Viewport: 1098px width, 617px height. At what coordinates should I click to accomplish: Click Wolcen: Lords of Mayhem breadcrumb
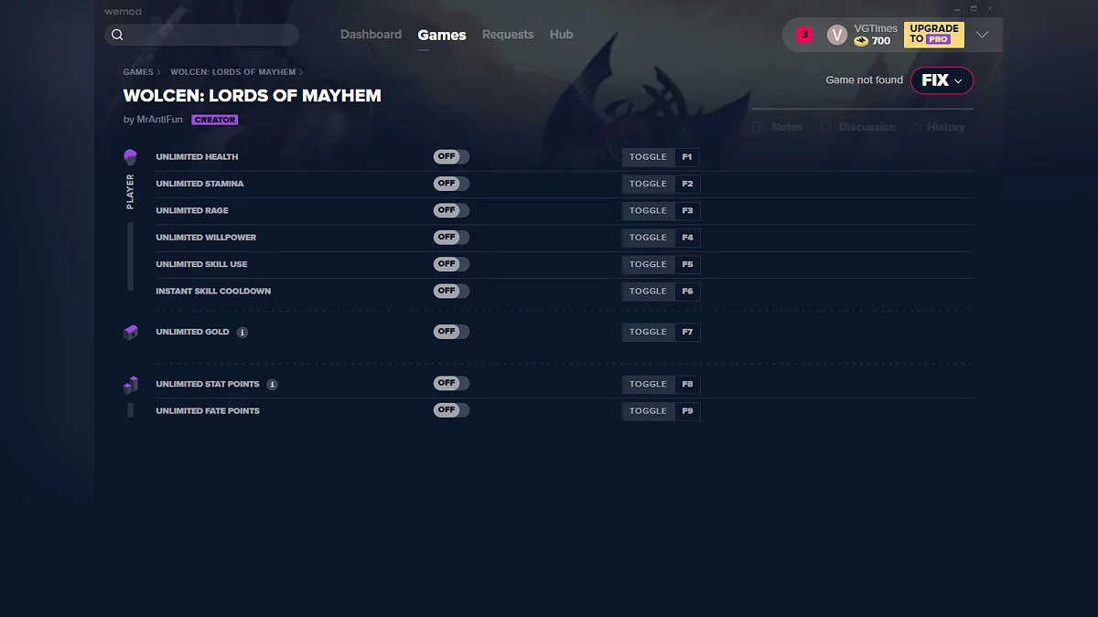tap(233, 72)
